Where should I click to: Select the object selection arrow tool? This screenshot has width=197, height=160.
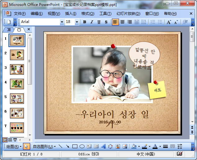[26, 146]
